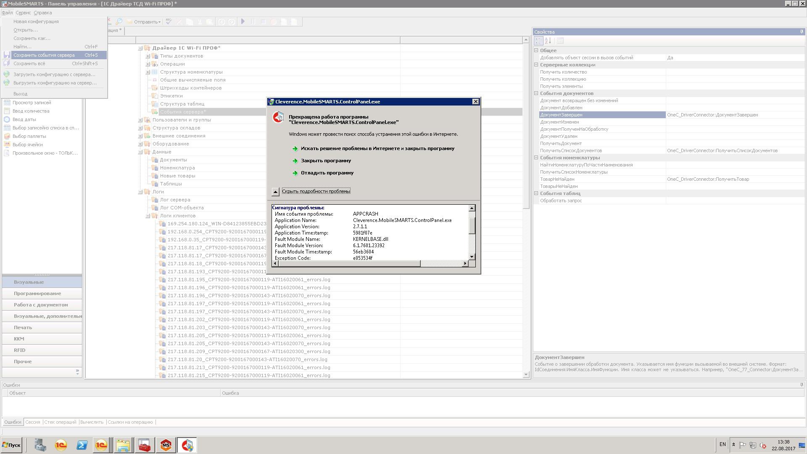Click the green arrow beside 'Искать решение проблемы в Интернете'
Image resolution: width=807 pixels, height=454 pixels.
coord(295,149)
